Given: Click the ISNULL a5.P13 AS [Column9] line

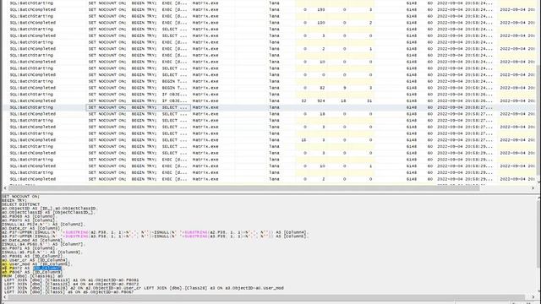Looking at the screenshot, I should coord(41,252).
